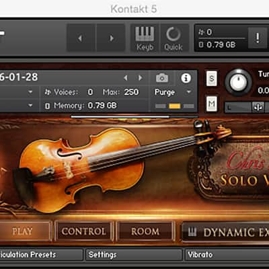Image resolution: width=269 pixels, height=269 pixels.
Task: Click the exclamation warning button
Action: 258,38
